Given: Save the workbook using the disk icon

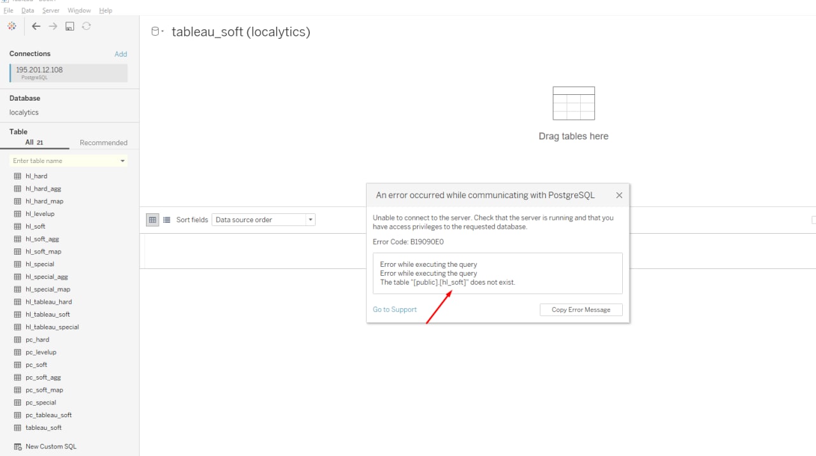Looking at the screenshot, I should [x=69, y=26].
